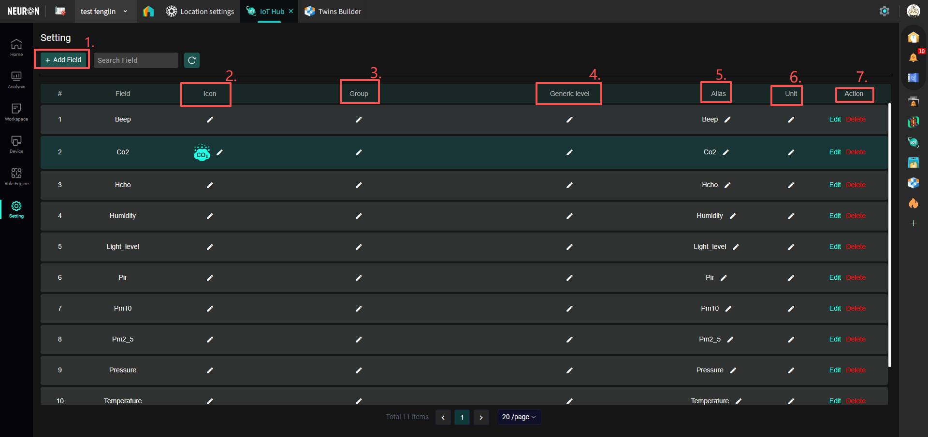Open the 20 /page size dropdown
The image size is (928, 437).
pos(519,417)
